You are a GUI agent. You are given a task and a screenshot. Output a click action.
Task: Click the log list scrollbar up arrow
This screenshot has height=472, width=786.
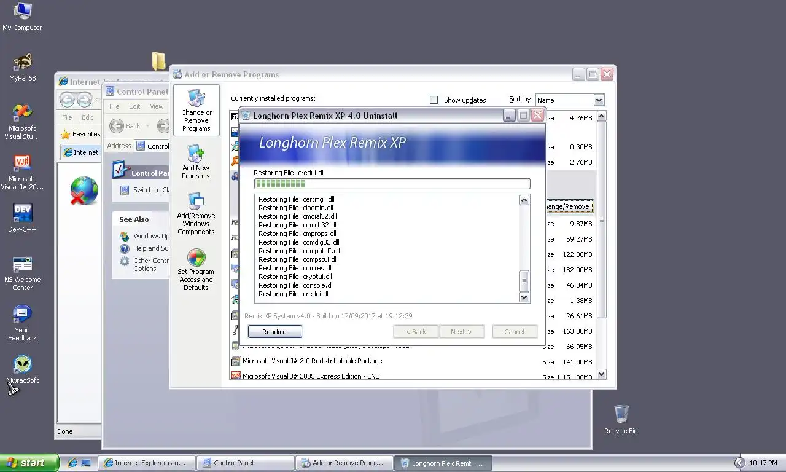pyautogui.click(x=524, y=200)
